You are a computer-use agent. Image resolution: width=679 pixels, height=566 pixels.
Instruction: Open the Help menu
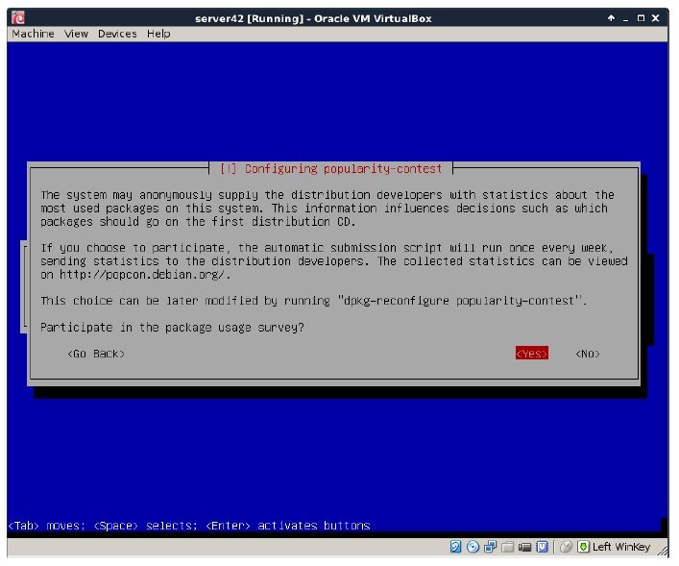pyautogui.click(x=158, y=34)
